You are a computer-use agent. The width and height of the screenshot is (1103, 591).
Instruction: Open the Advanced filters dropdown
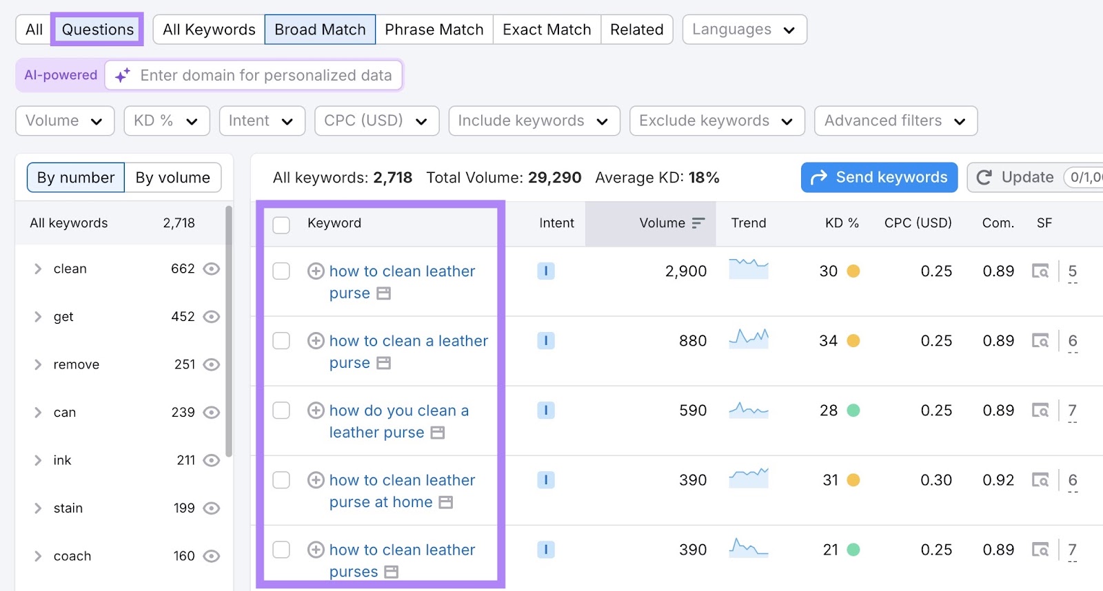(x=895, y=121)
